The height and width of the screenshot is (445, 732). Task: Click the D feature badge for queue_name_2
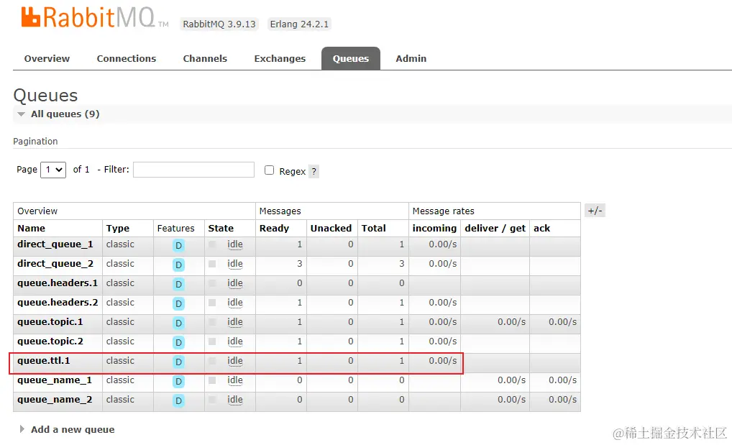click(178, 400)
